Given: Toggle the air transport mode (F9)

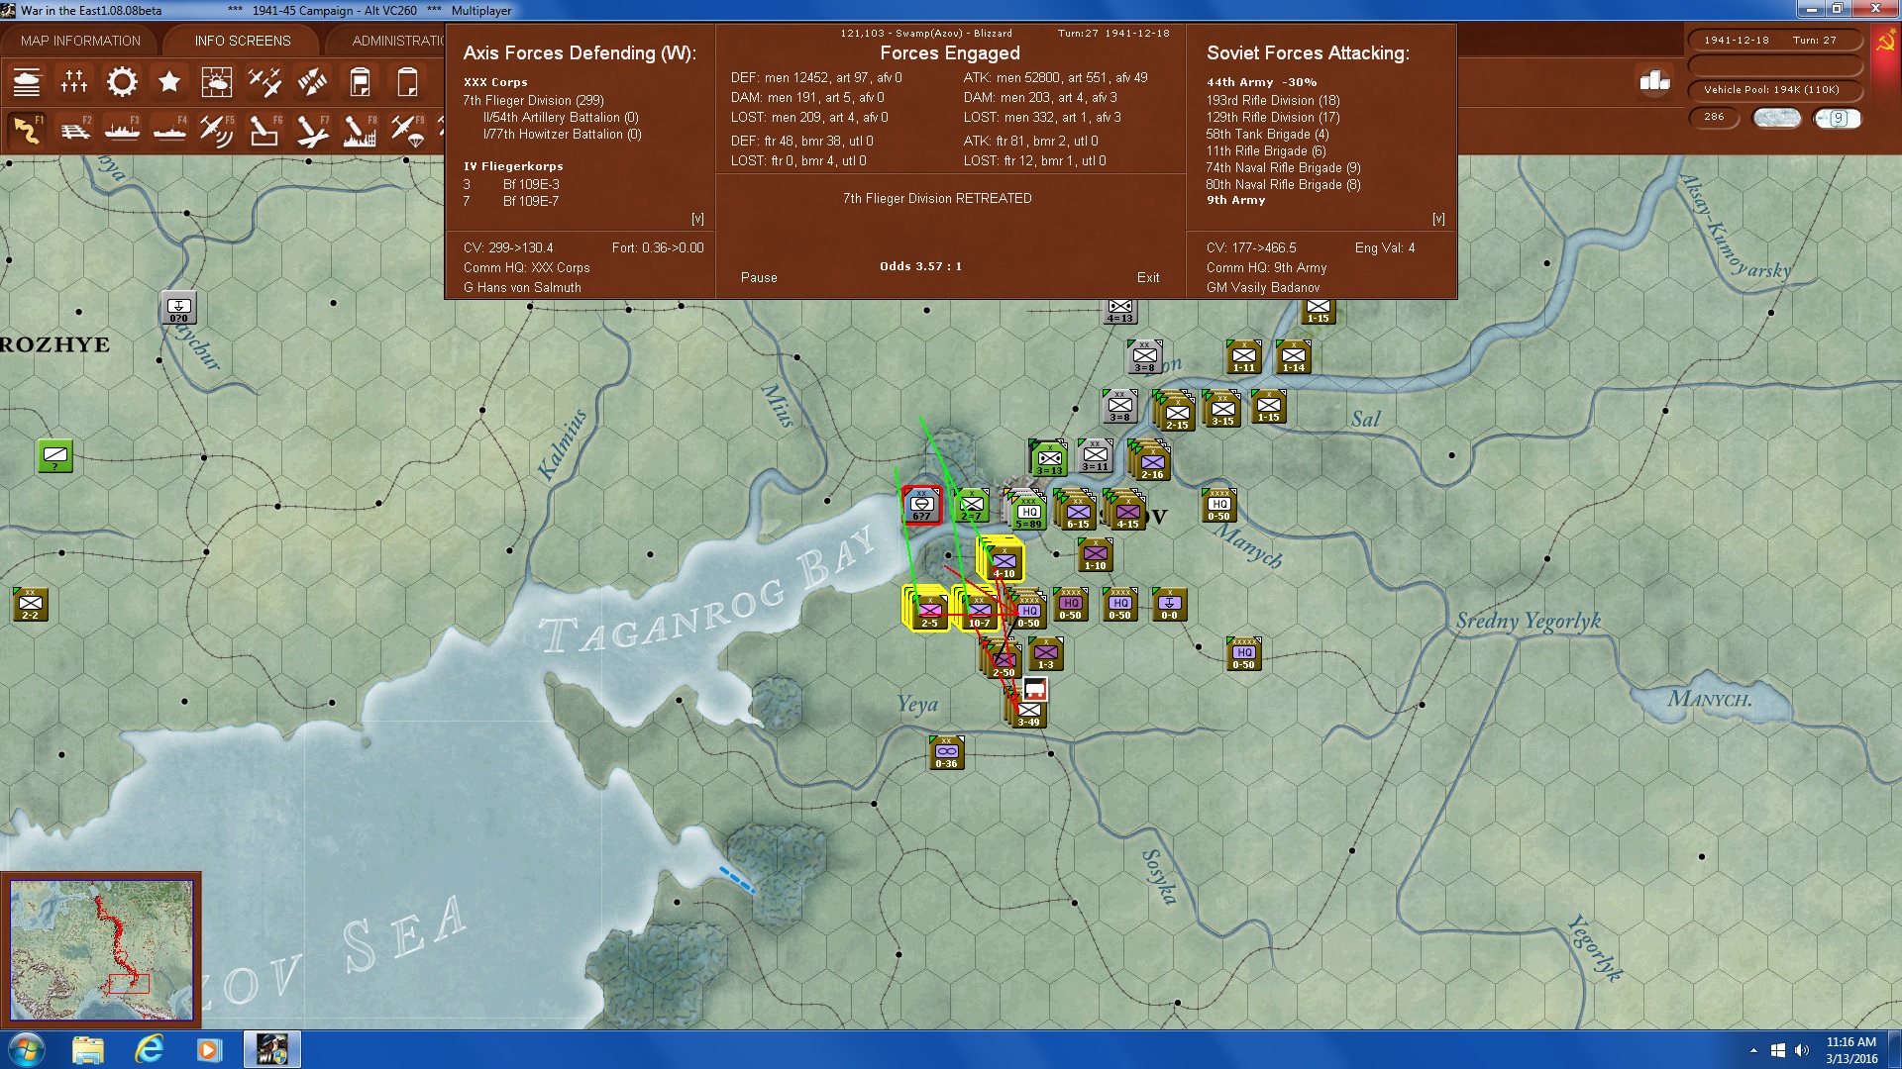Looking at the screenshot, I should pyautogui.click(x=406, y=130).
